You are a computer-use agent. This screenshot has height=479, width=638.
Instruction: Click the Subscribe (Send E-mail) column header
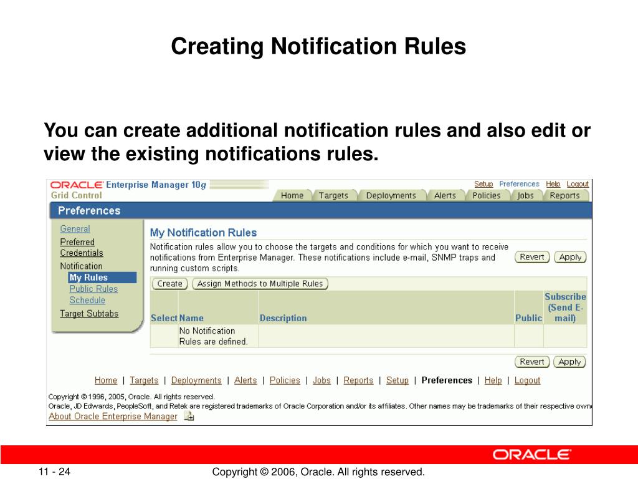click(x=565, y=307)
